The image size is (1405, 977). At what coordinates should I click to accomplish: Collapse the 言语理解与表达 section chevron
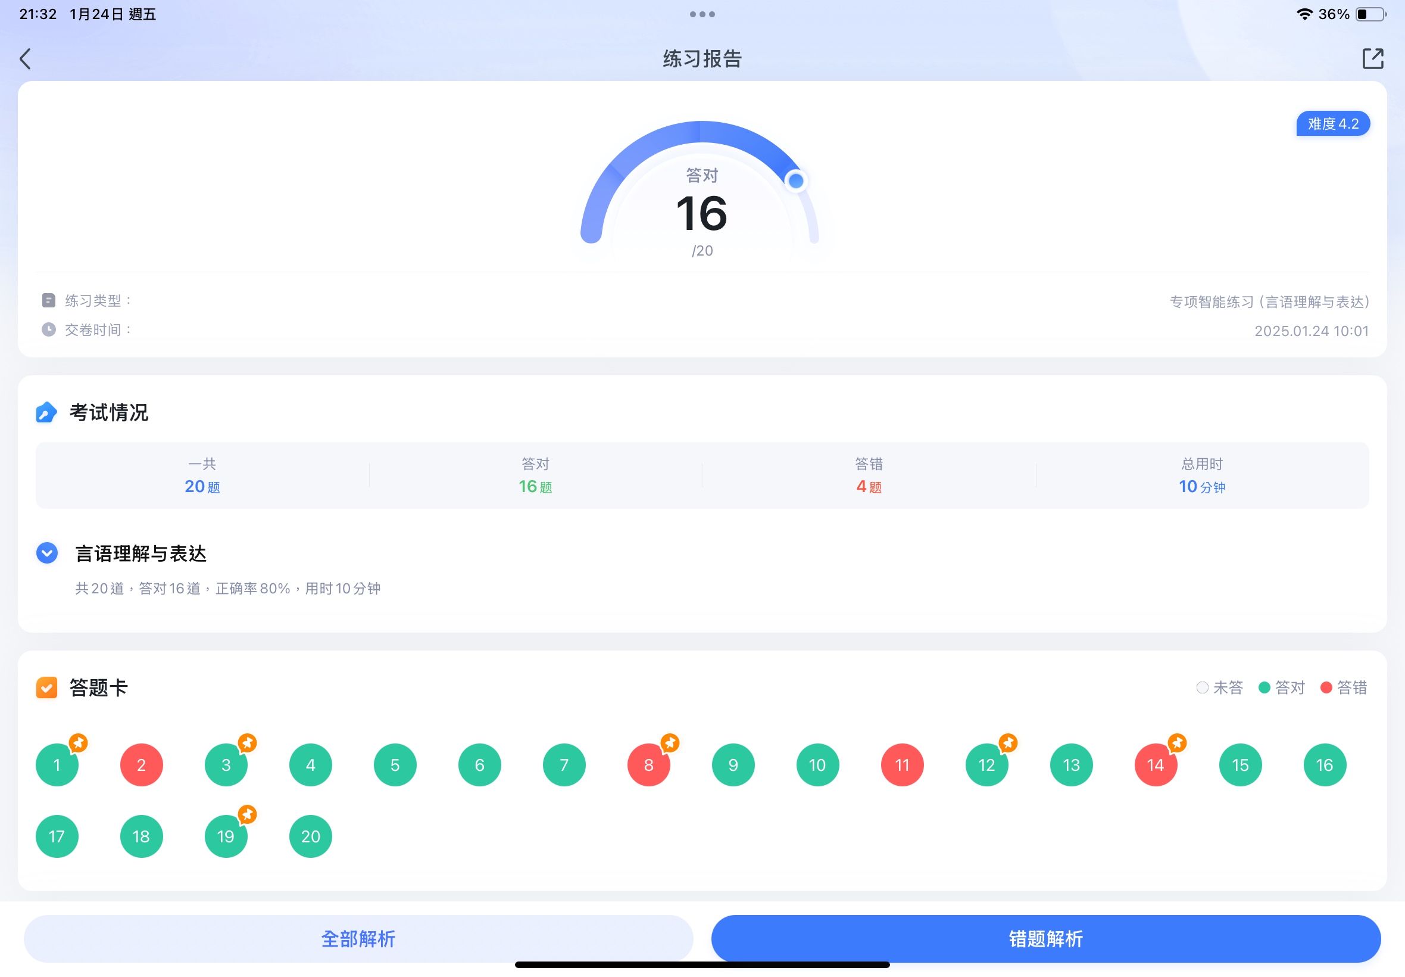47,553
